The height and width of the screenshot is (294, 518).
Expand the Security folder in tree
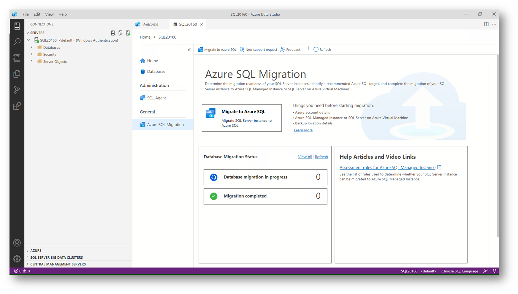click(x=31, y=54)
